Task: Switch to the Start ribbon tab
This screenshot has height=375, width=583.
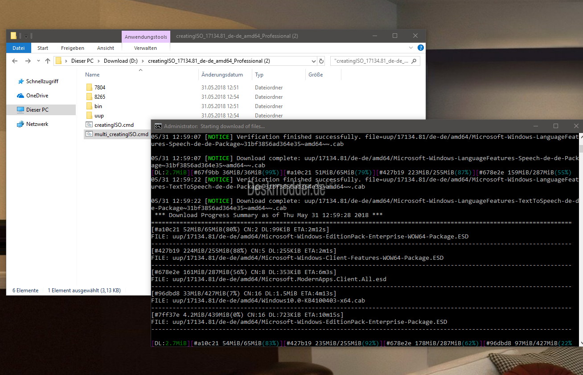Action: 43,48
